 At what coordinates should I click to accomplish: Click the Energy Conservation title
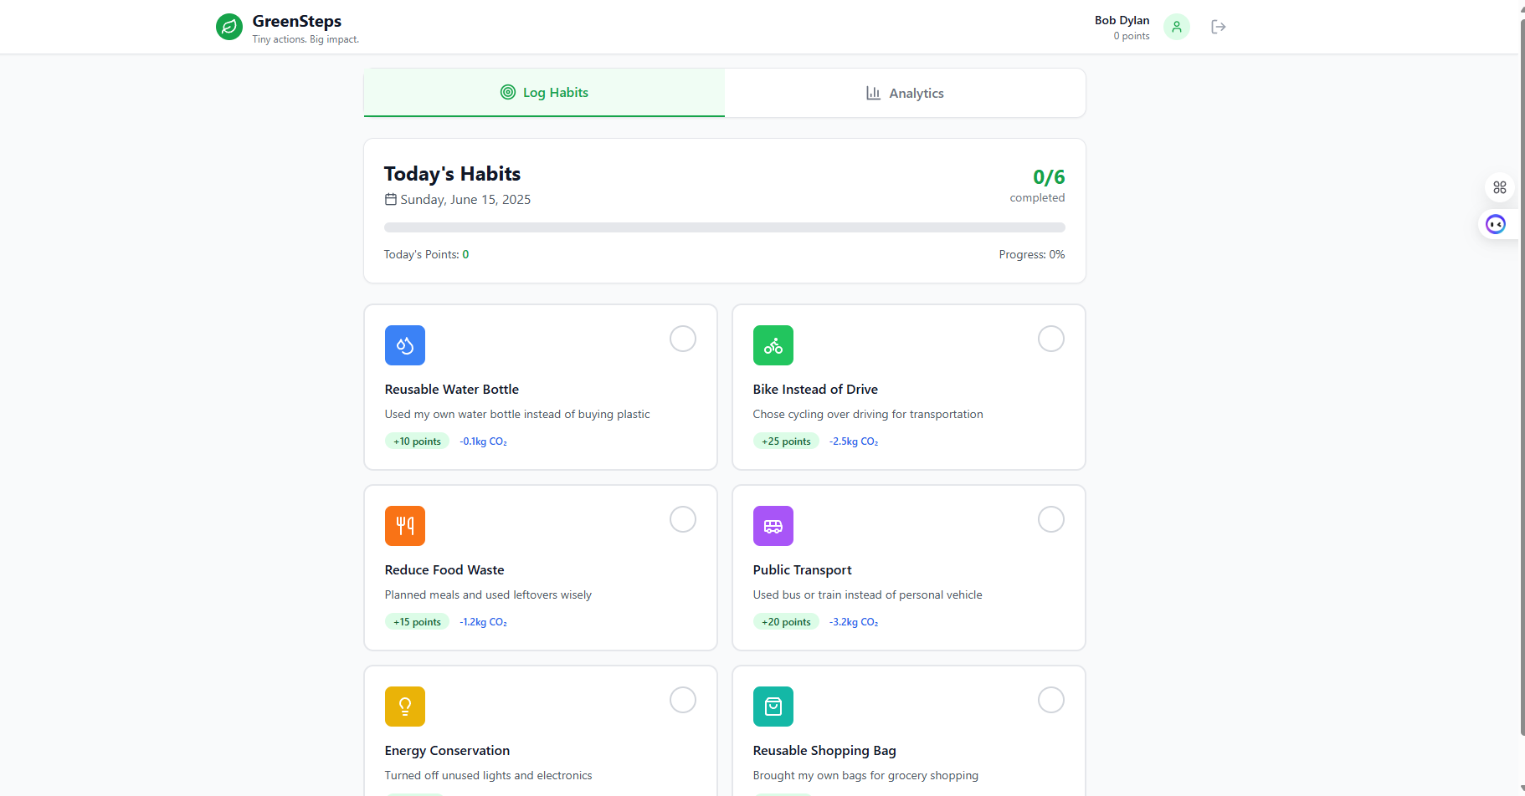[447, 751]
